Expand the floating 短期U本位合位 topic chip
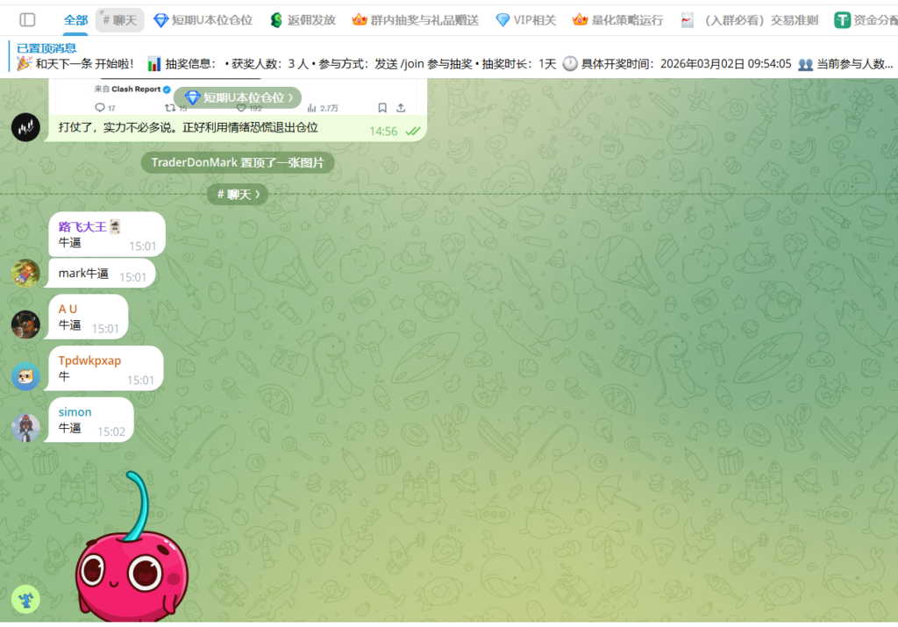 coord(239,97)
